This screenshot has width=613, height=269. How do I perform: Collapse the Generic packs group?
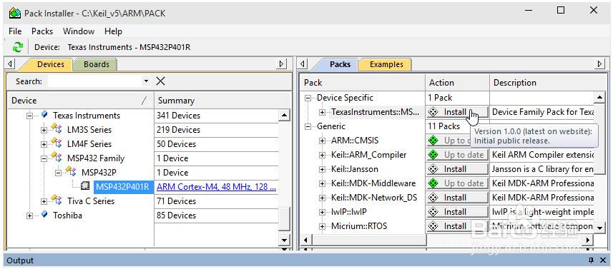308,126
